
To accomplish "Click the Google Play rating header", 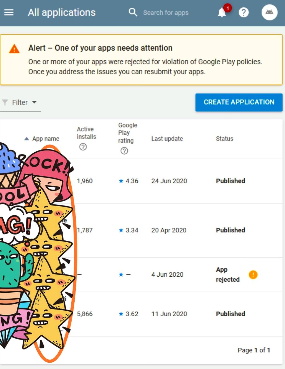I will click(127, 133).
